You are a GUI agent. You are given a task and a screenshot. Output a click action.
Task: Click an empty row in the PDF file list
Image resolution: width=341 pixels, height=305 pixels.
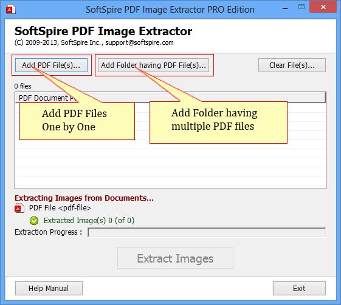(x=170, y=163)
